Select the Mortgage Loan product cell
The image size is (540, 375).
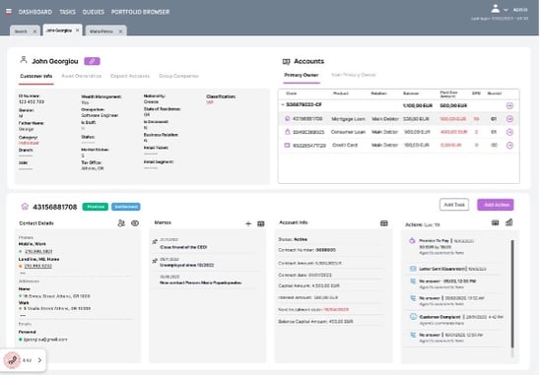point(348,119)
